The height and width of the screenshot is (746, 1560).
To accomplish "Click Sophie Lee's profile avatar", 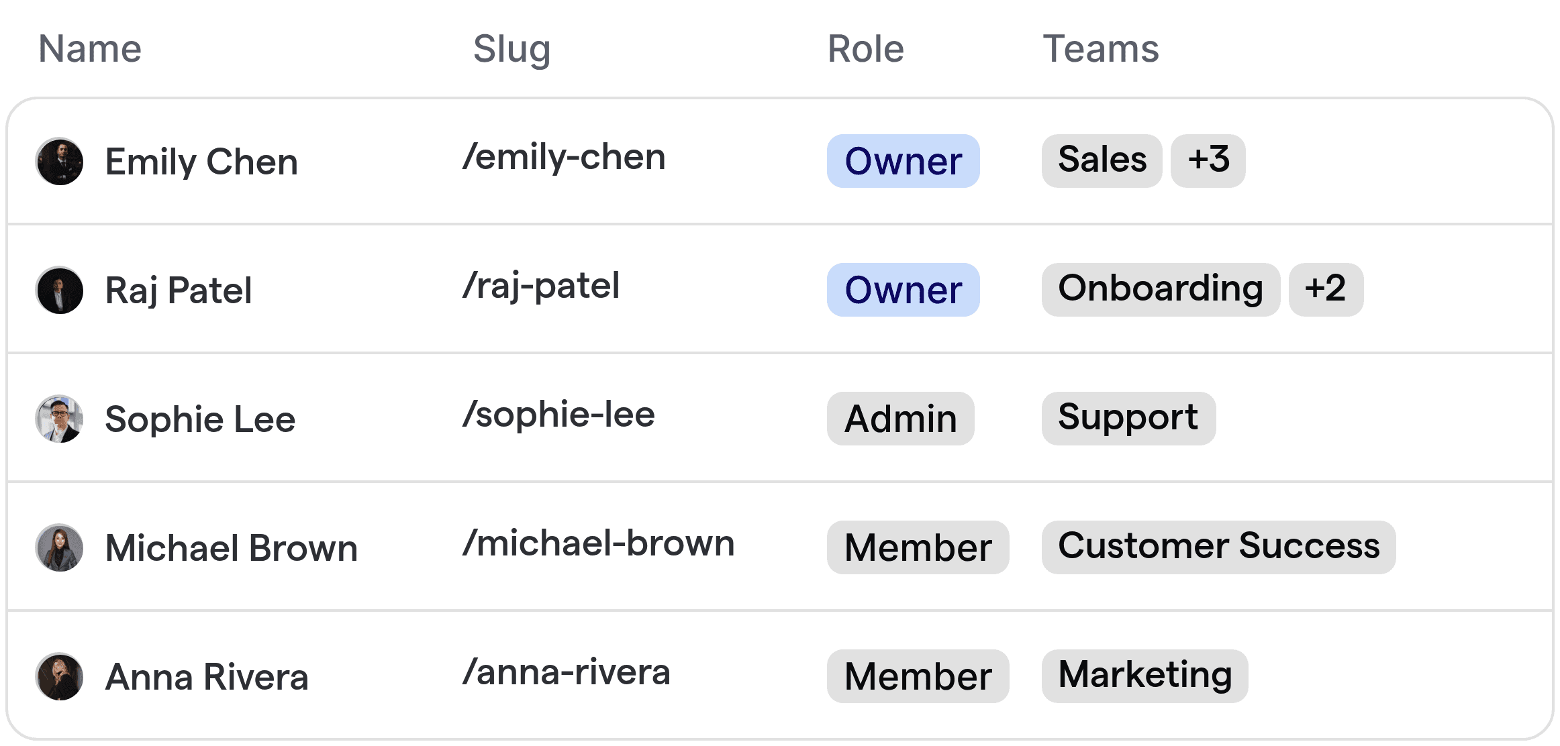I will [59, 419].
